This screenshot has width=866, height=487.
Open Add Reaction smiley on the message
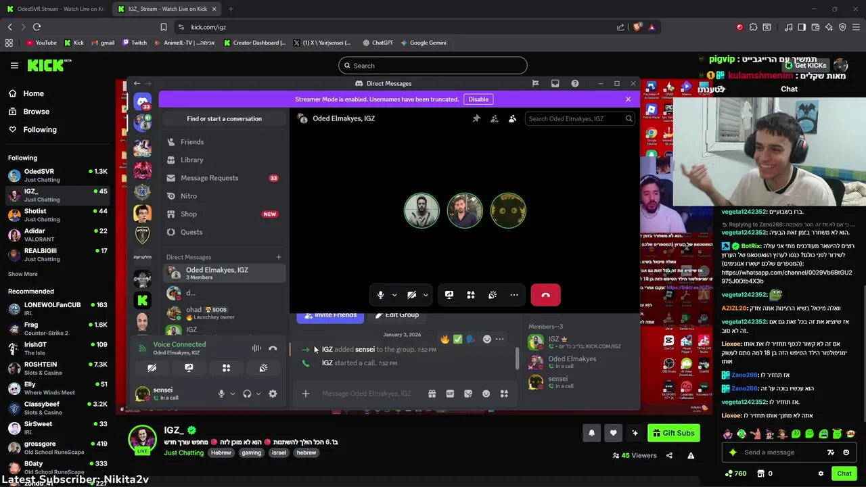click(x=486, y=339)
